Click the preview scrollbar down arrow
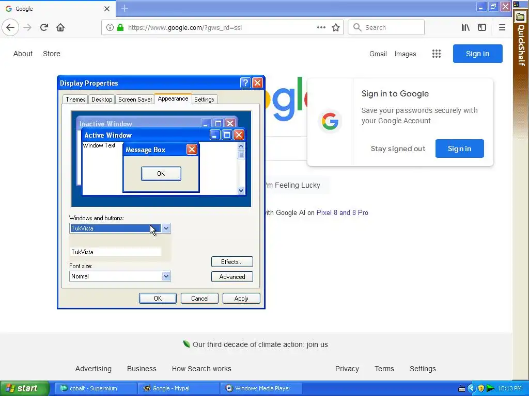The image size is (529, 396). (x=241, y=190)
